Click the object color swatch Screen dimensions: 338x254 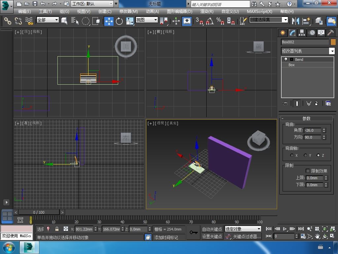click(333, 42)
